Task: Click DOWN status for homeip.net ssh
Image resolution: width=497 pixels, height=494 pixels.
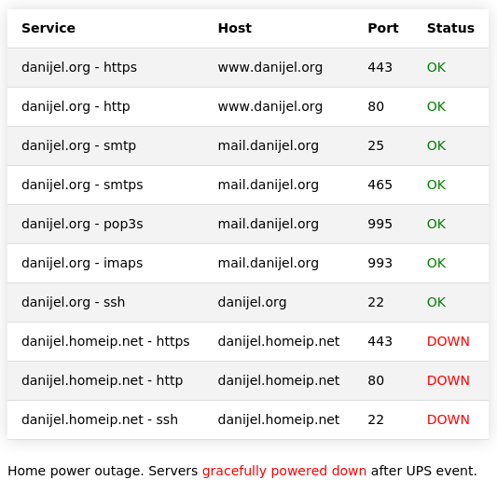Action: coord(448,419)
